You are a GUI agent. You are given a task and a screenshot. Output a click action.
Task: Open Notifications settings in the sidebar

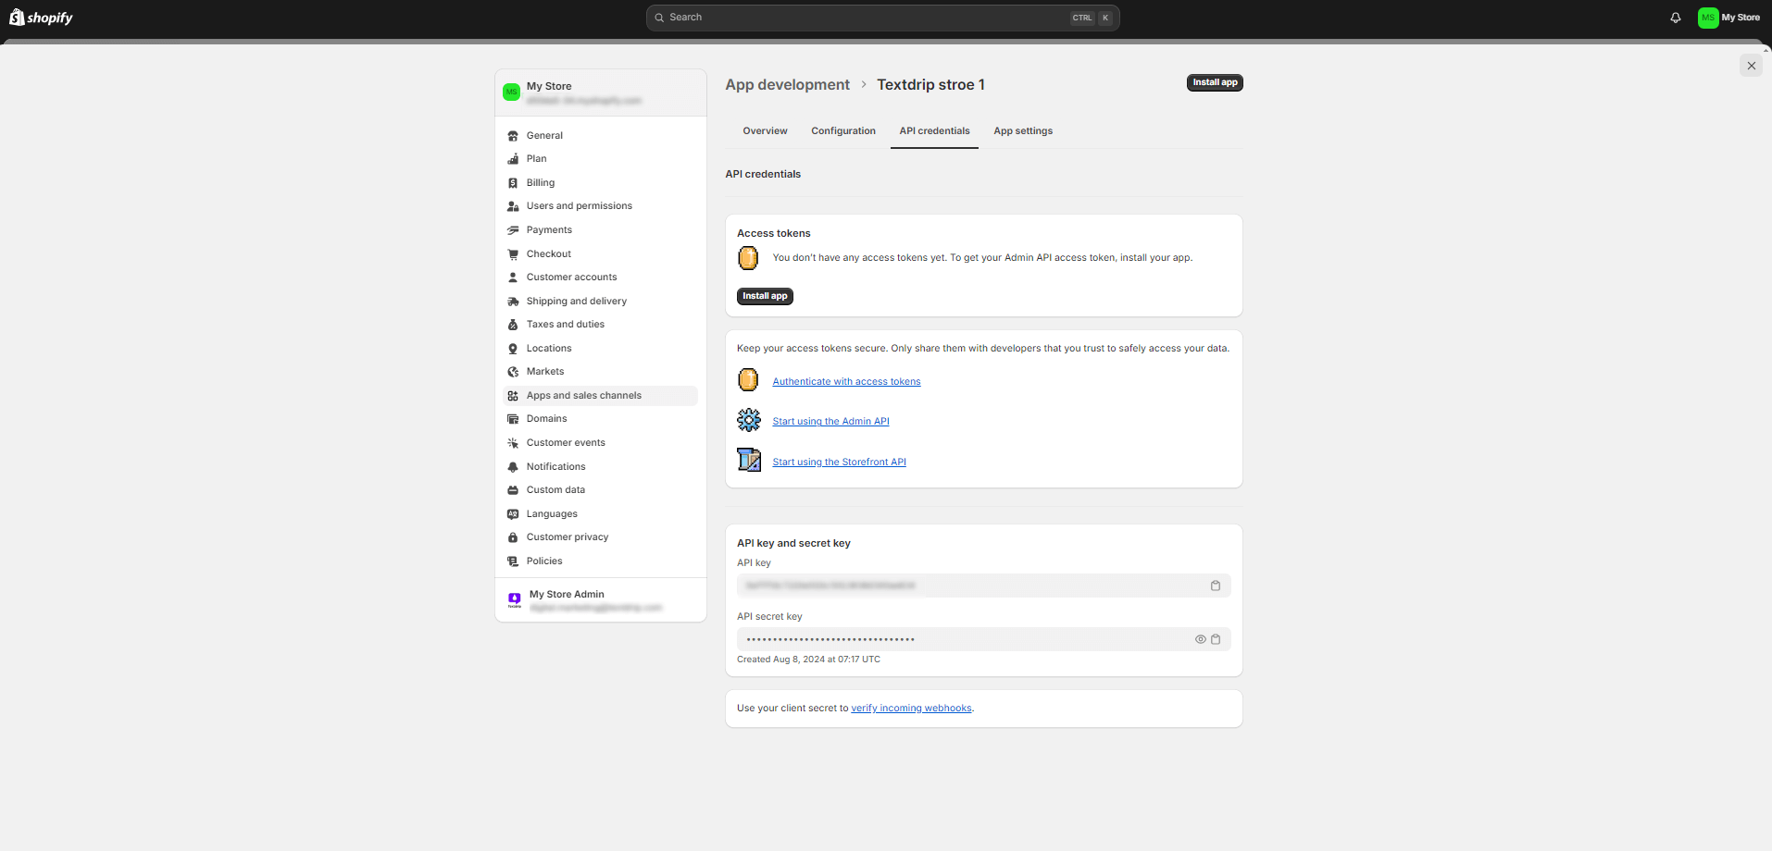point(555,466)
